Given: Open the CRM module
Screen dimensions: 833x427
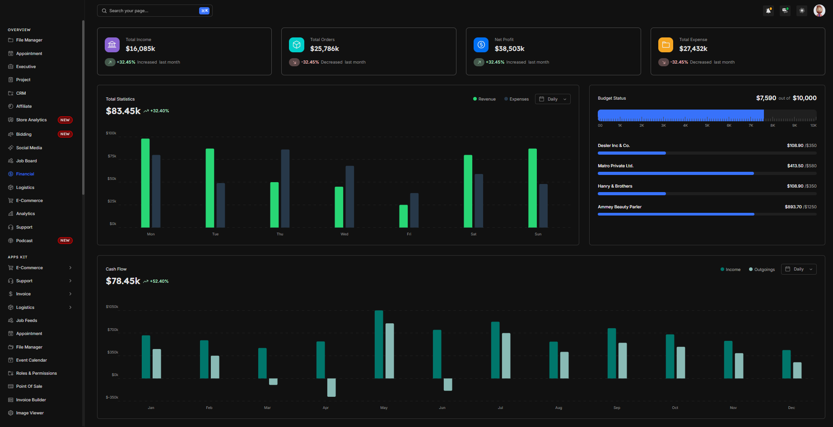Looking at the screenshot, I should pyautogui.click(x=20, y=93).
